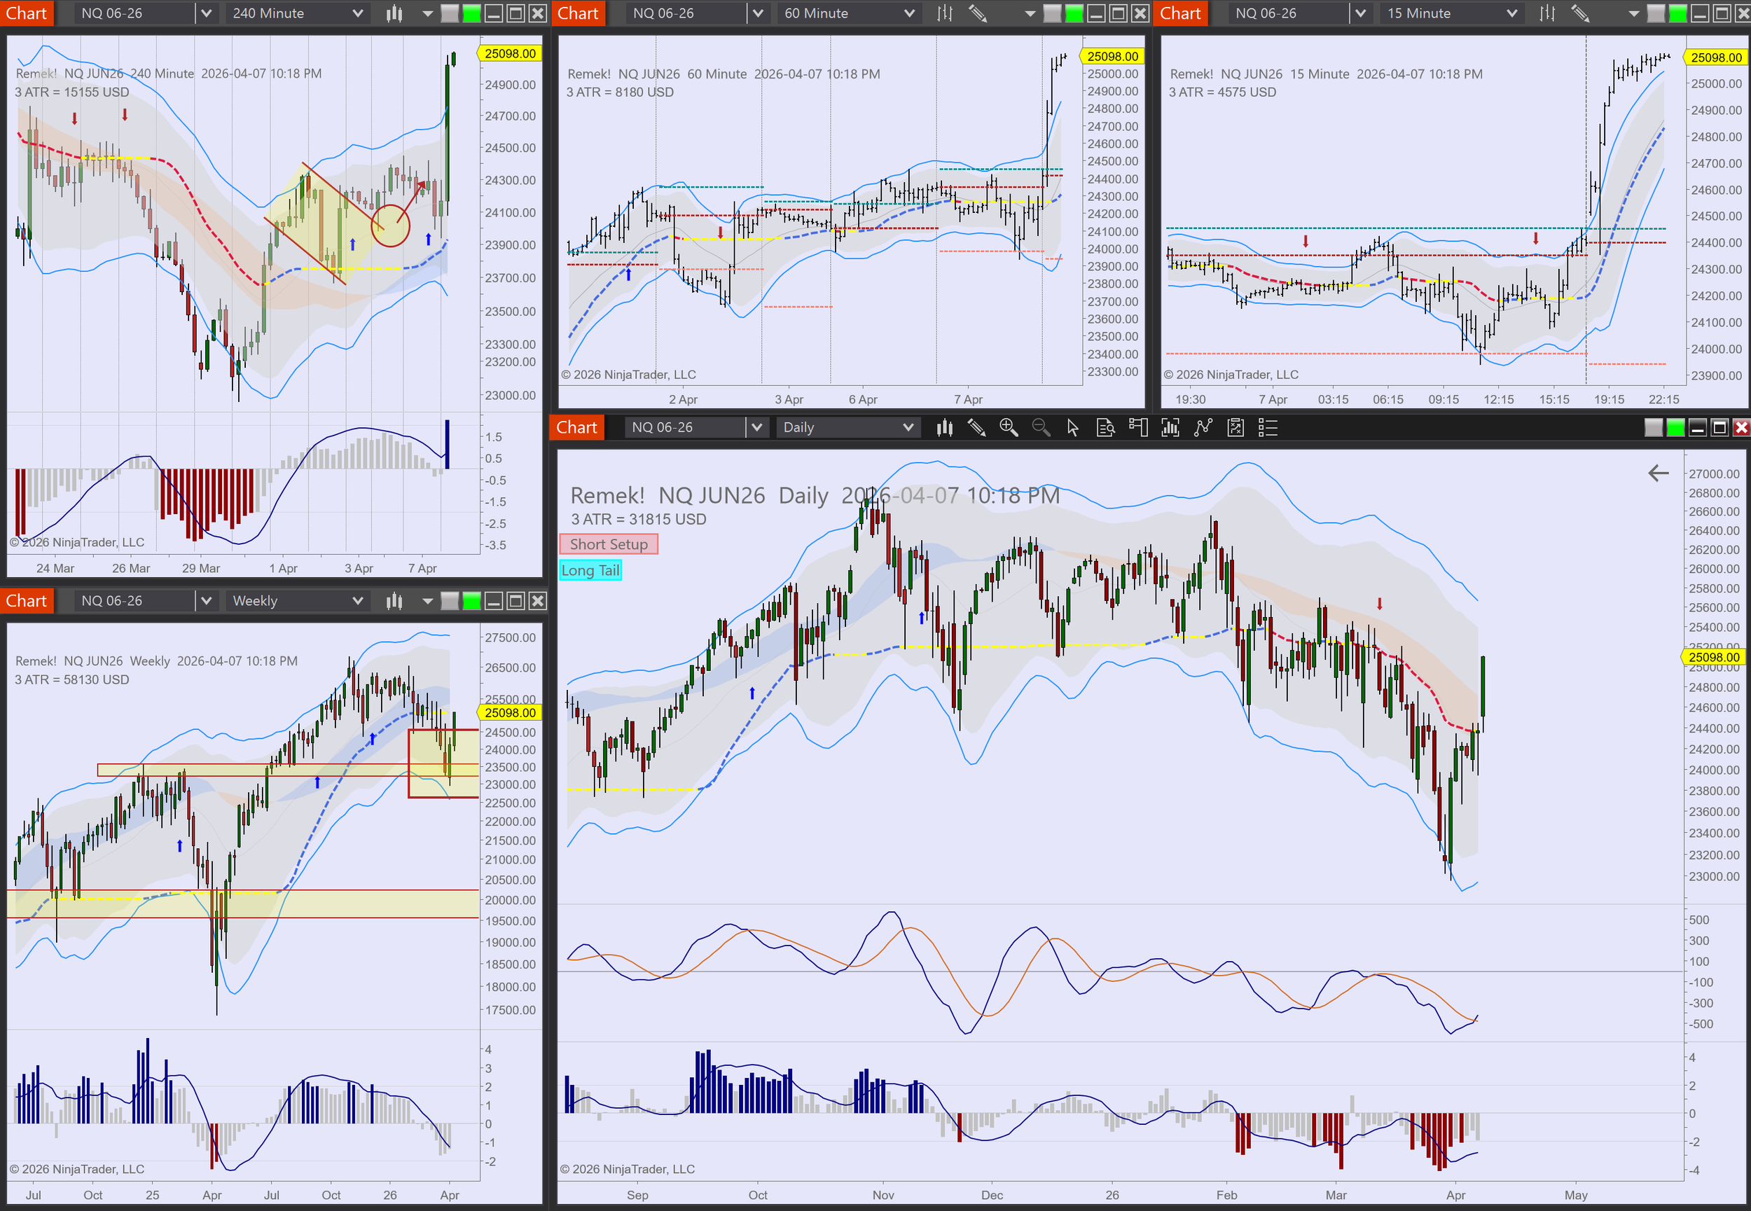Click the Chart tab of Weekly window

pos(27,601)
